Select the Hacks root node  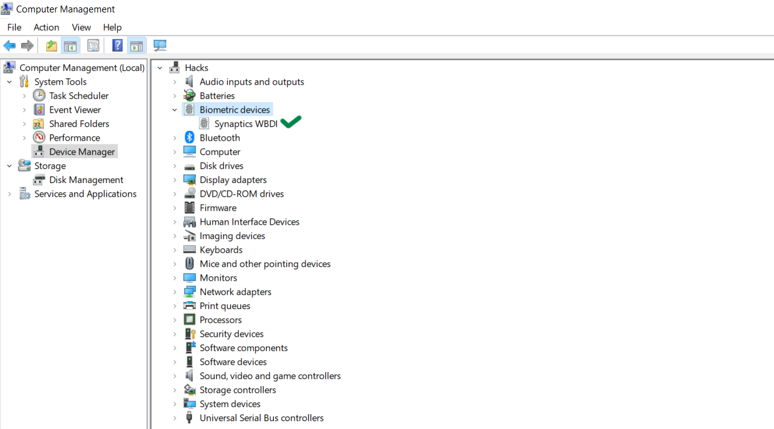[197, 67]
